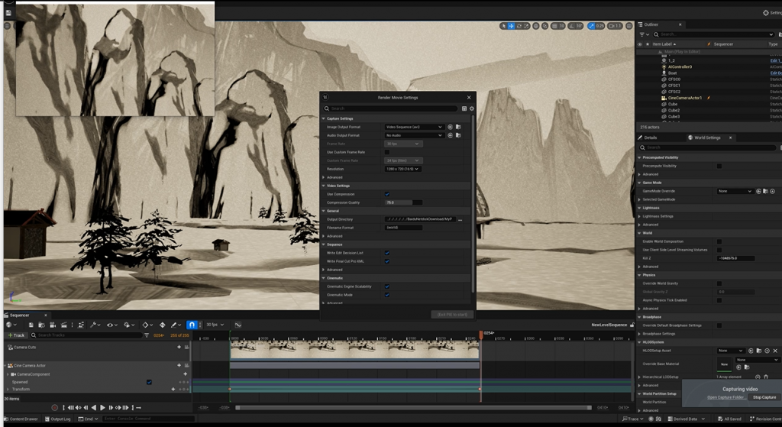The width and height of the screenshot is (782, 427).
Task: Click the Filename Format input field
Action: pyautogui.click(x=403, y=228)
